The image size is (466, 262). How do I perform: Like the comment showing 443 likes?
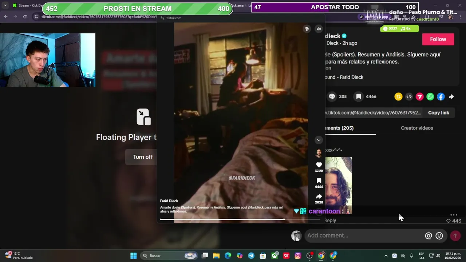(449, 221)
